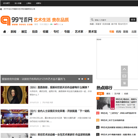
Task: Open ranked item “三好学生” JING ART的2019
Action: (x=118, y=113)
